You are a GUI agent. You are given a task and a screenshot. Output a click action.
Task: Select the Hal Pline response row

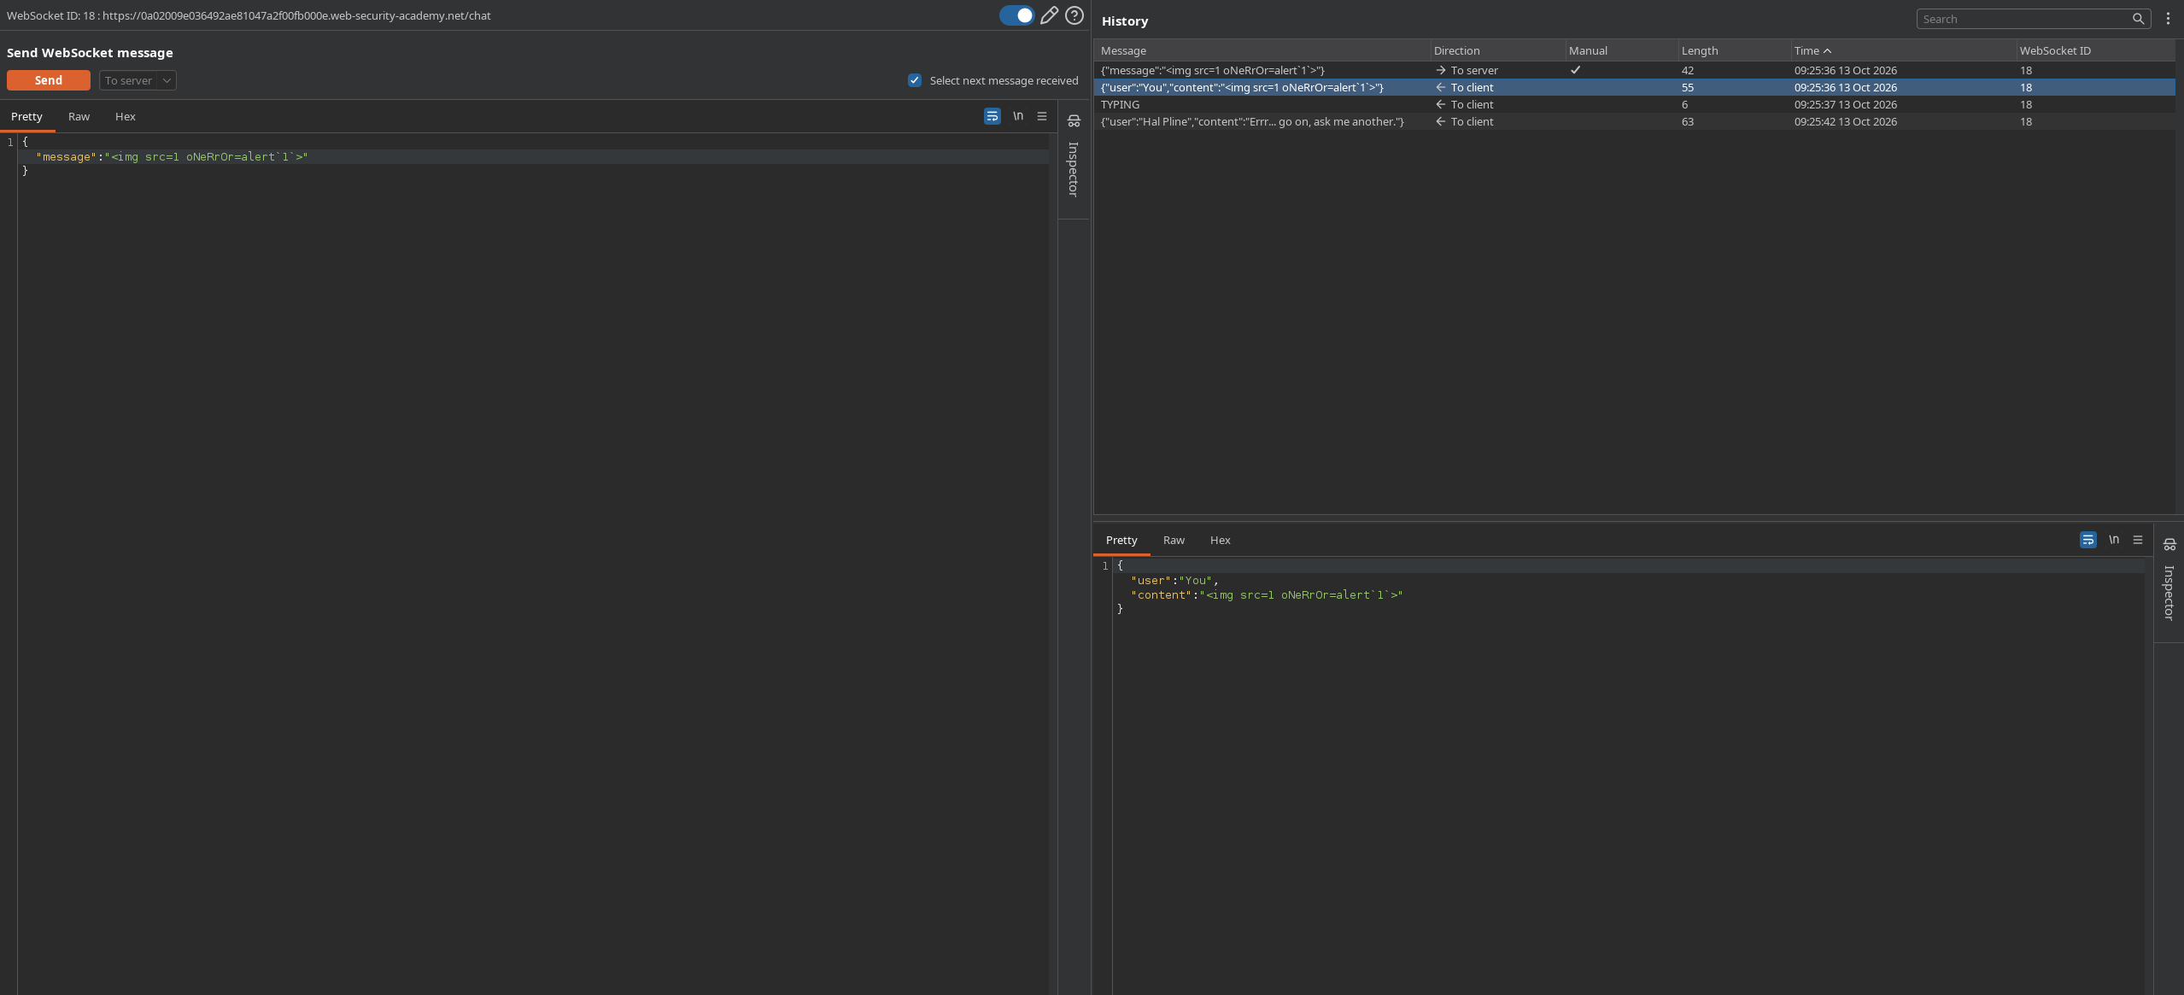[x=1634, y=121]
